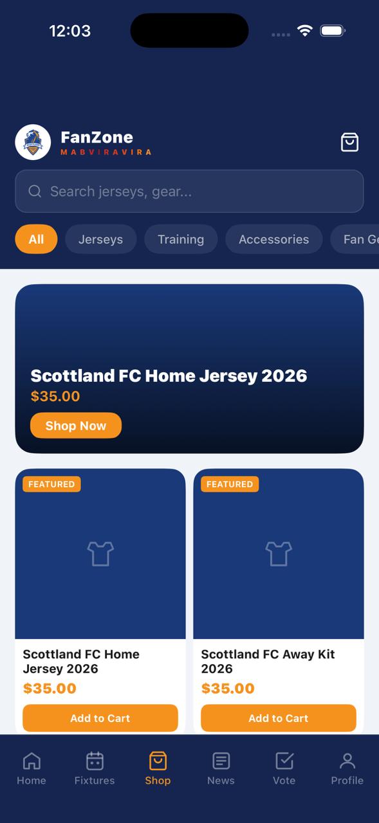Screen dimensions: 379x823
Task: Select the FanZone club crest logo
Action: coord(32,141)
